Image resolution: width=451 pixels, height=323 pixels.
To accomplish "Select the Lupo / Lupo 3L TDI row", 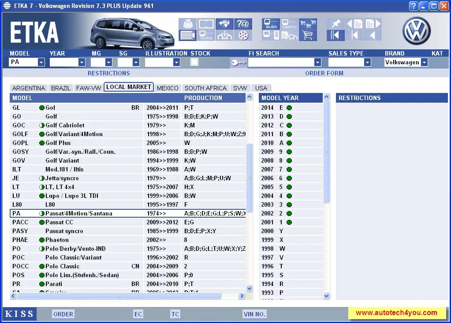I will (128, 196).
